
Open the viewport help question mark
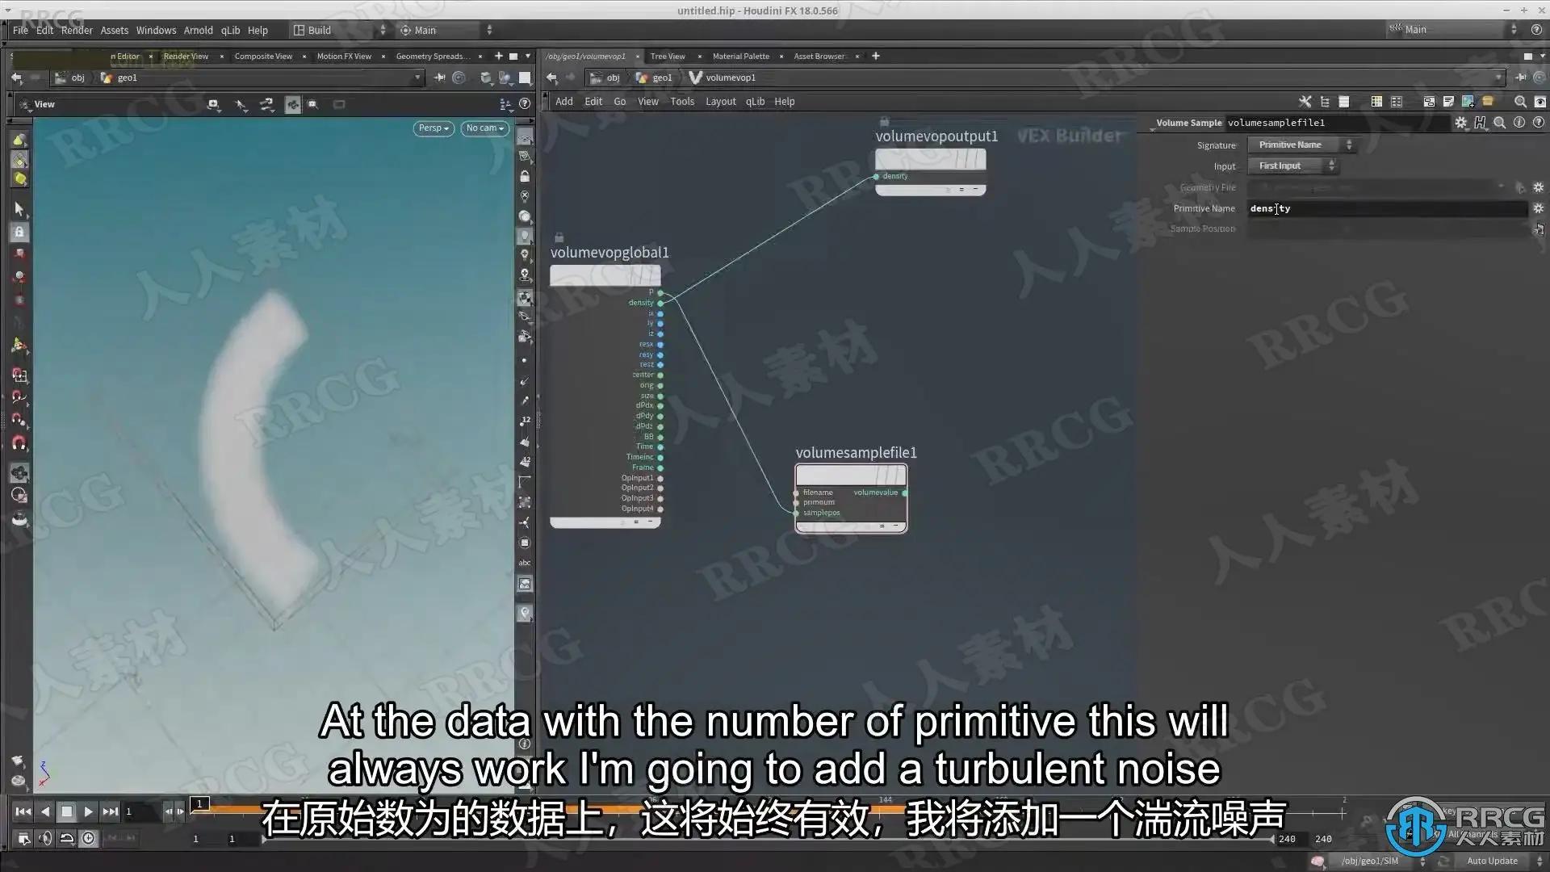point(525,104)
